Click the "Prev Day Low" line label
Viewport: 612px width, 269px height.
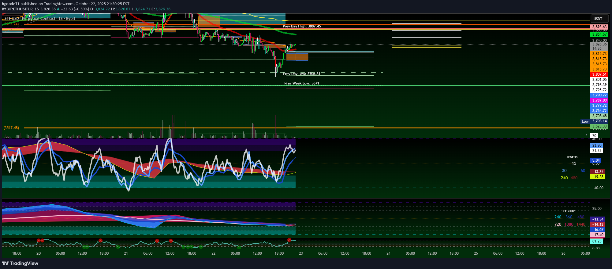[x=302, y=74]
